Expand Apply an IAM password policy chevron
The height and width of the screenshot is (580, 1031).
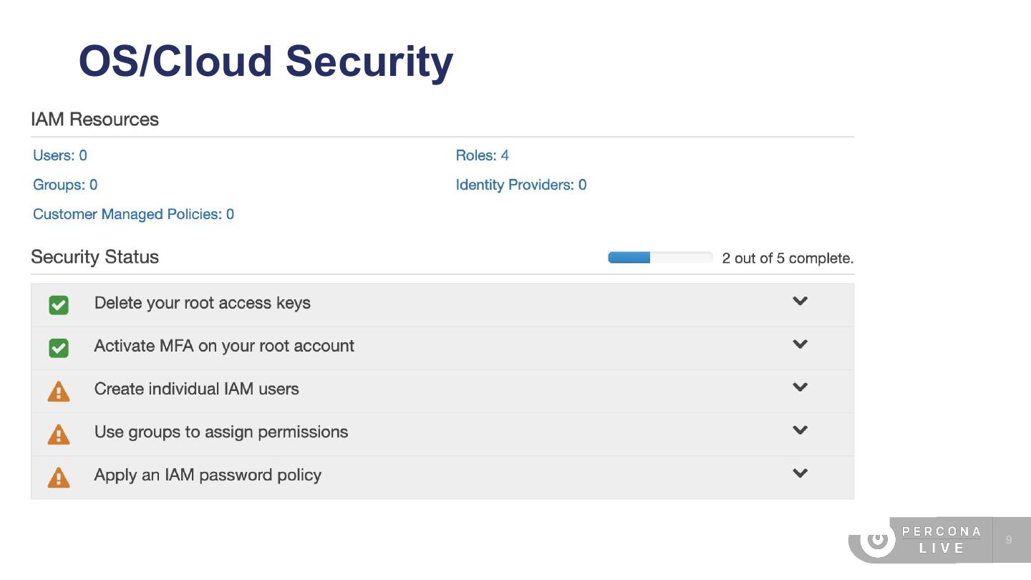800,473
